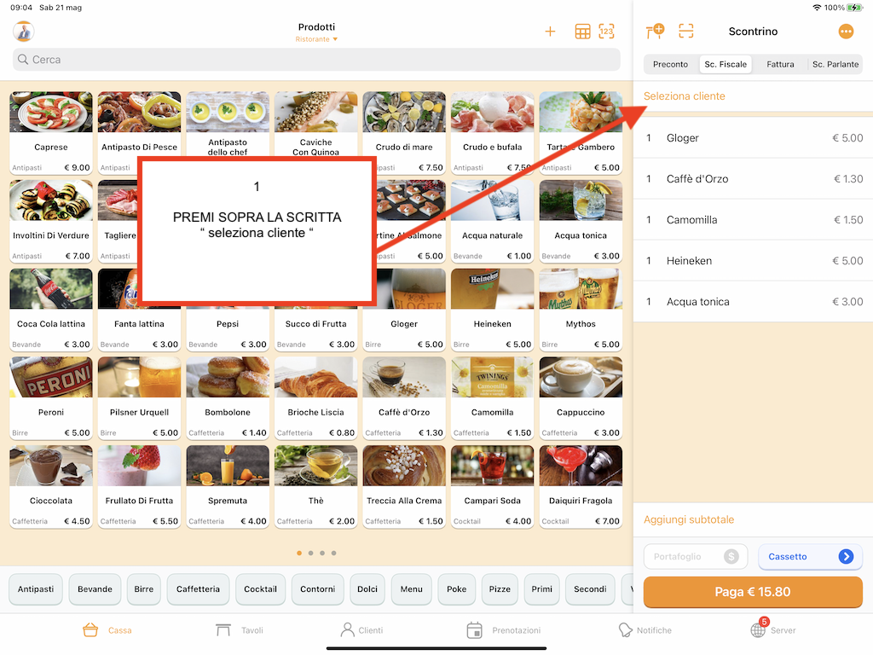Open the Server globe icon
873x655 pixels.
click(x=758, y=630)
